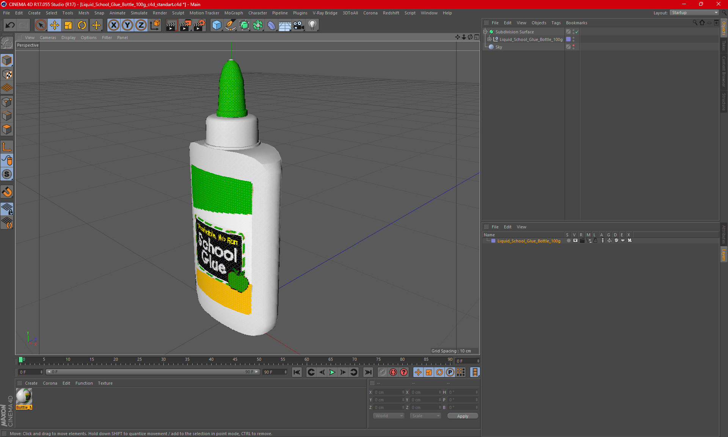Image resolution: width=728 pixels, height=437 pixels.
Task: Click frame 45 on the timeline
Action: [235, 360]
